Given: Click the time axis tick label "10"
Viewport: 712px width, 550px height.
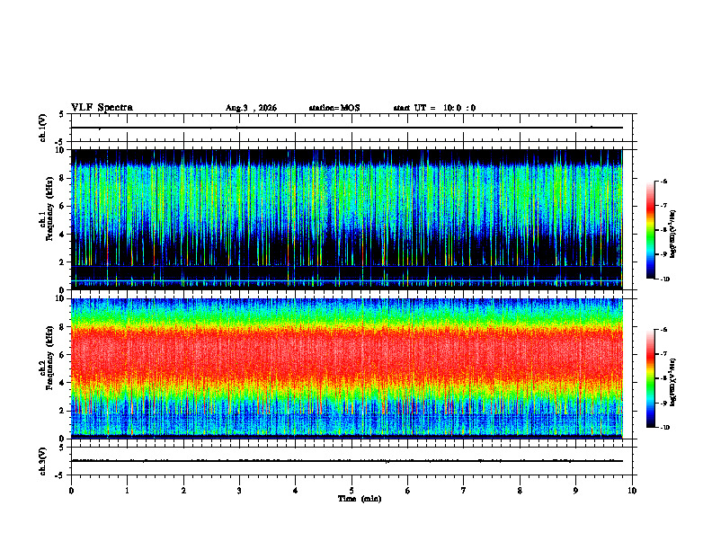Looking at the screenshot, I should coord(632,491).
